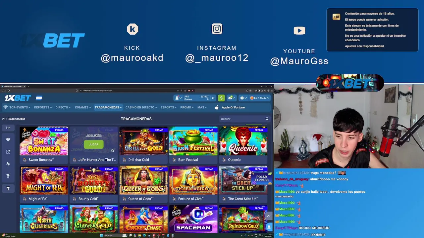Click the Sweet Bonanza title text
This screenshot has width=424, height=238.
[x=41, y=160]
